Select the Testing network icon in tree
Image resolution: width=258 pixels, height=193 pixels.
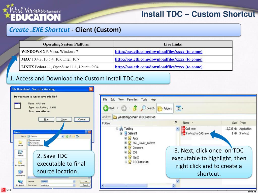pos(121,129)
